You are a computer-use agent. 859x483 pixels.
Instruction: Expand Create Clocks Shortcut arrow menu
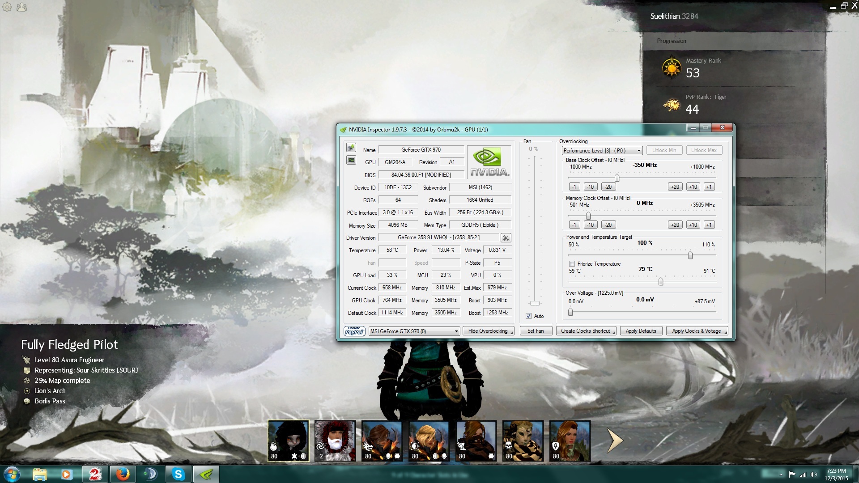pyautogui.click(x=614, y=331)
